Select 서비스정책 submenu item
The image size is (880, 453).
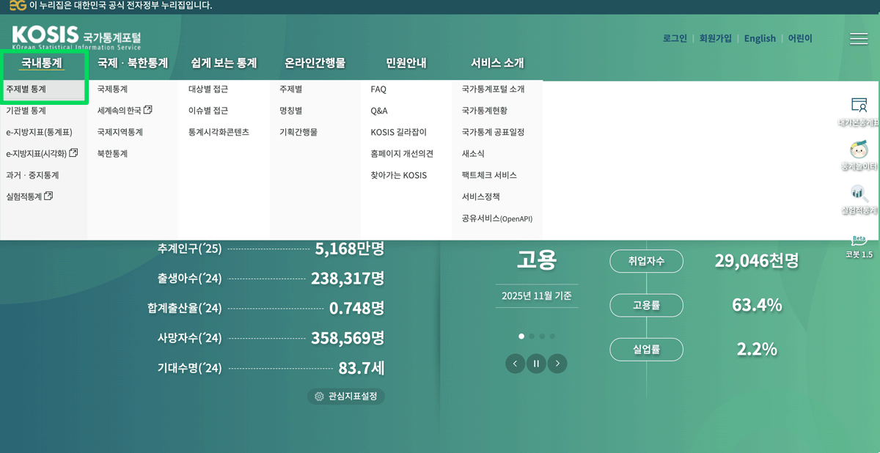pos(481,196)
